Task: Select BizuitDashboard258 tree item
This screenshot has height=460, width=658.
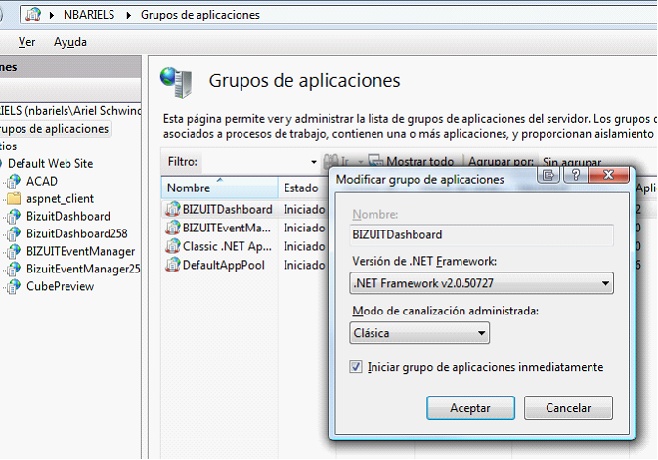Action: tap(77, 233)
